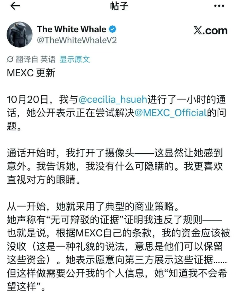The image size is (236, 301).
Task: Tap the 帖子 header title
Action: pos(119,6)
